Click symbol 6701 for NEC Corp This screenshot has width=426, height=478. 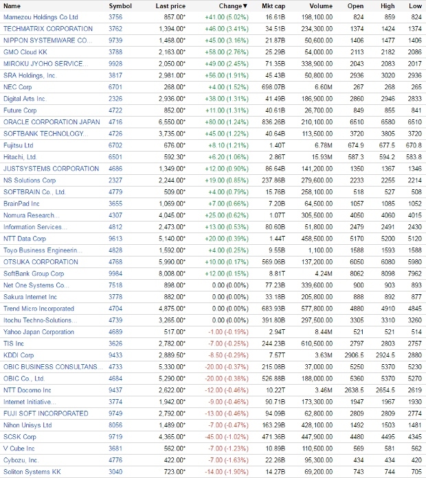tap(115, 87)
